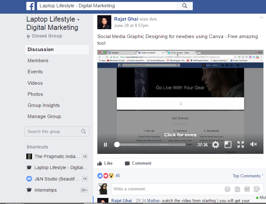Click the Laptop Lifestyle shortcut cap icon
The width and height of the screenshot is (266, 204).
29,168
